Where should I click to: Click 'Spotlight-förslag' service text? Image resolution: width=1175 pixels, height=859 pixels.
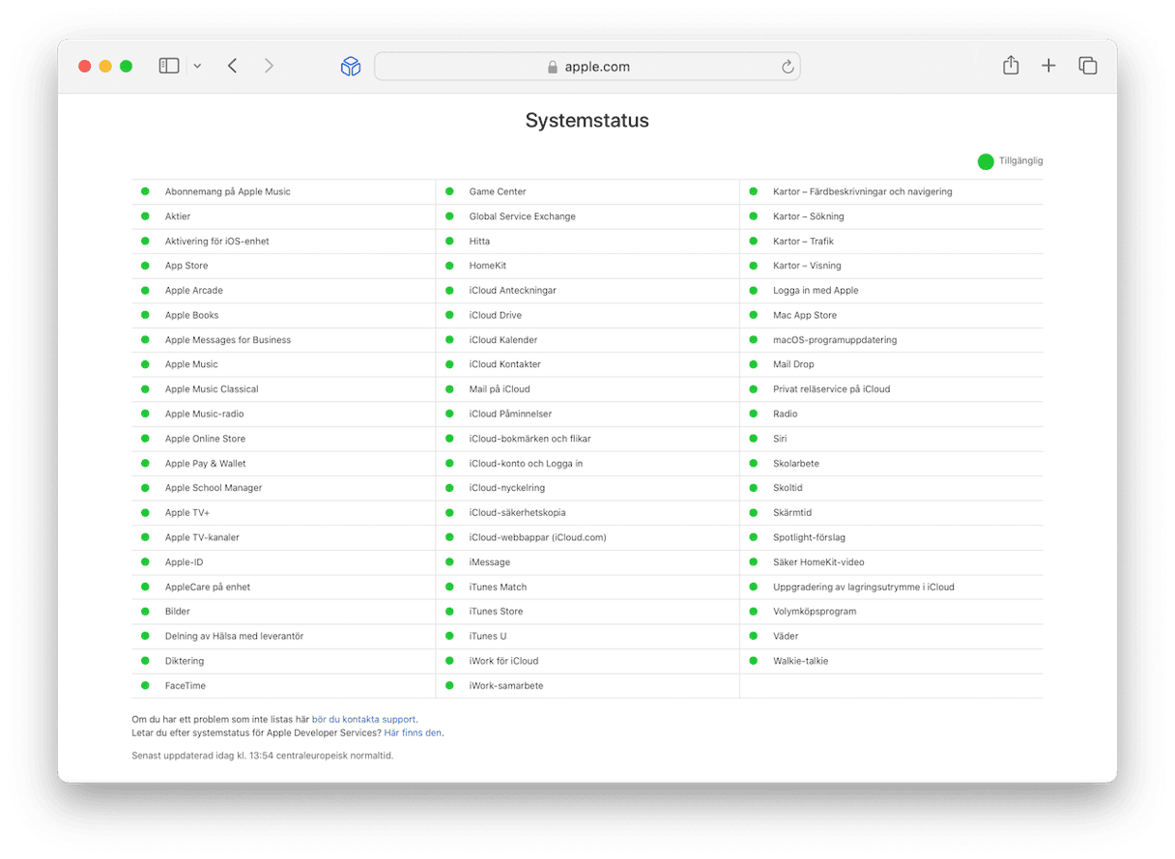[x=809, y=537]
